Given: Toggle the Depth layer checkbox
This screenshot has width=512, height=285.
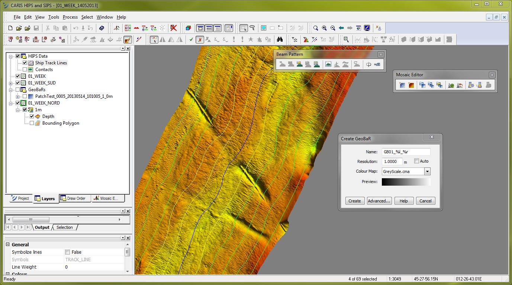Looking at the screenshot, I should click(32, 116).
